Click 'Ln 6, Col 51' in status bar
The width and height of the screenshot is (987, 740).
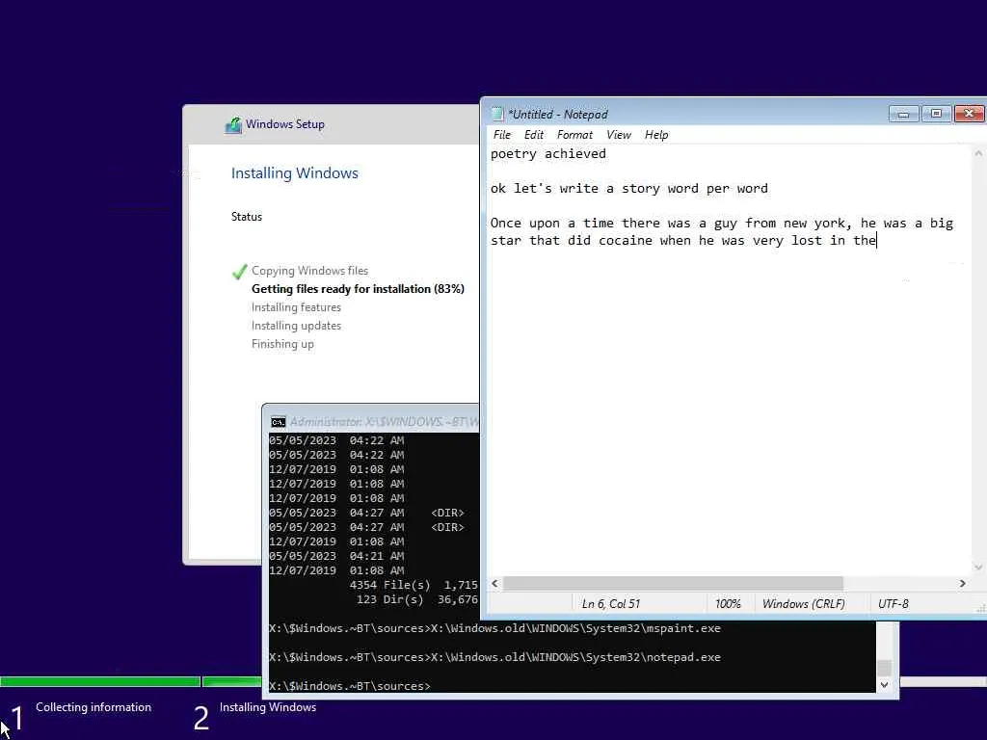[x=610, y=604]
